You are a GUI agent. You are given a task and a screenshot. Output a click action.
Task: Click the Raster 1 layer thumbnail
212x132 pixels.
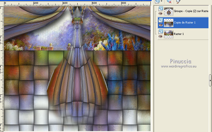169,34
